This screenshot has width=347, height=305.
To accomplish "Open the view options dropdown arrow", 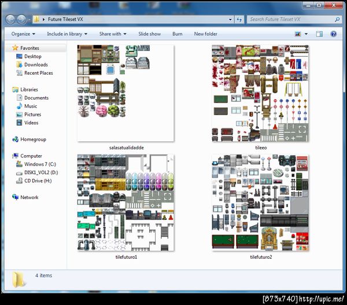I will click(307, 34).
